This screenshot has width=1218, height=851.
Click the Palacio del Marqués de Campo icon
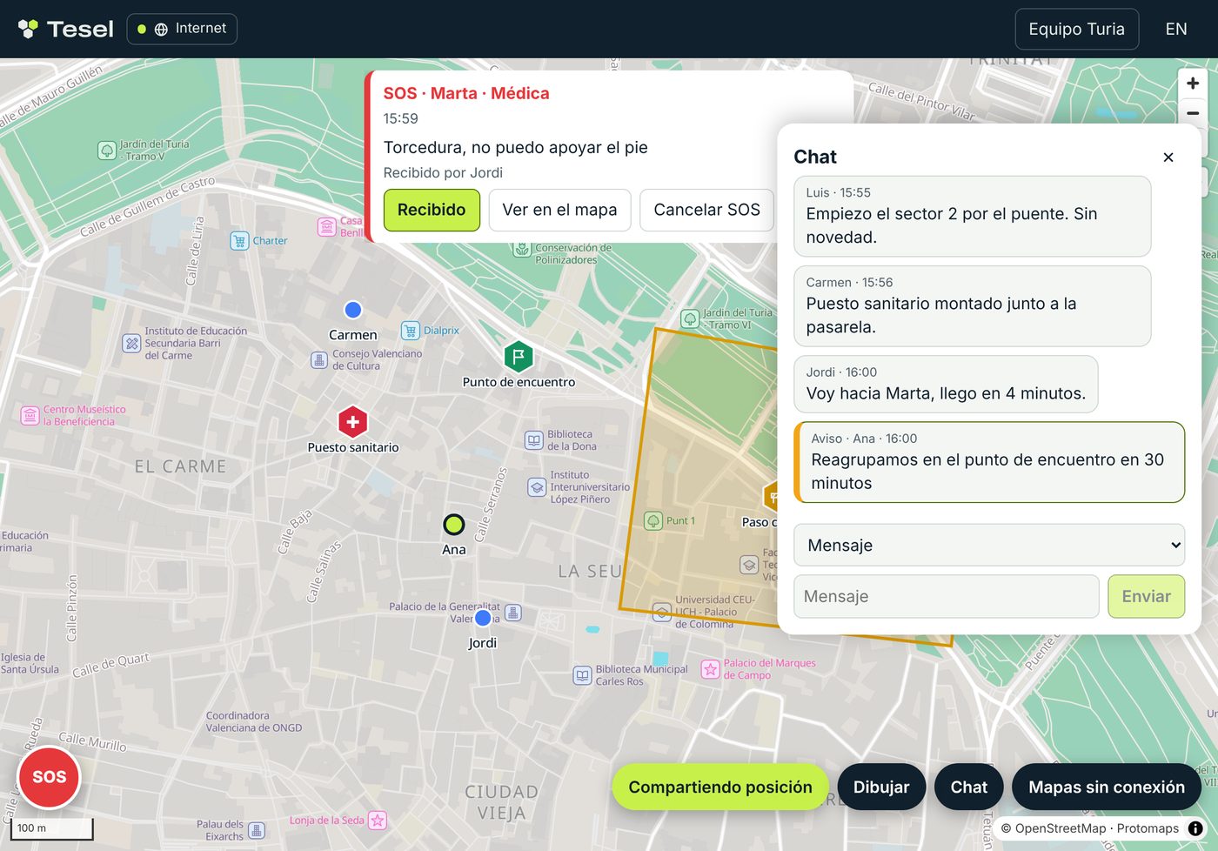click(711, 669)
